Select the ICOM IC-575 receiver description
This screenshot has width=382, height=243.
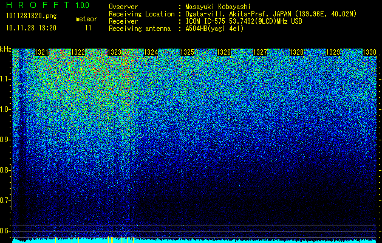click(244, 21)
